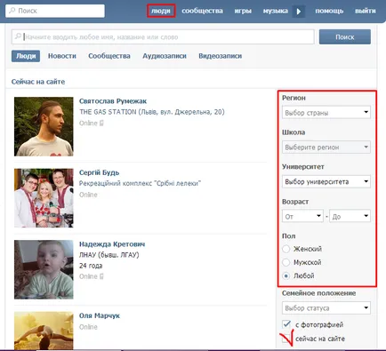Image resolution: width=386 pixels, height=351 pixels.
Task: Open 'музыка' in the top navigation
Action: [x=275, y=11]
